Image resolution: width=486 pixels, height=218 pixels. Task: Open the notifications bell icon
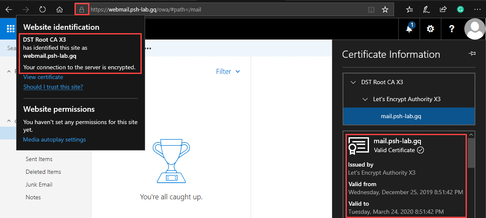tap(409, 28)
